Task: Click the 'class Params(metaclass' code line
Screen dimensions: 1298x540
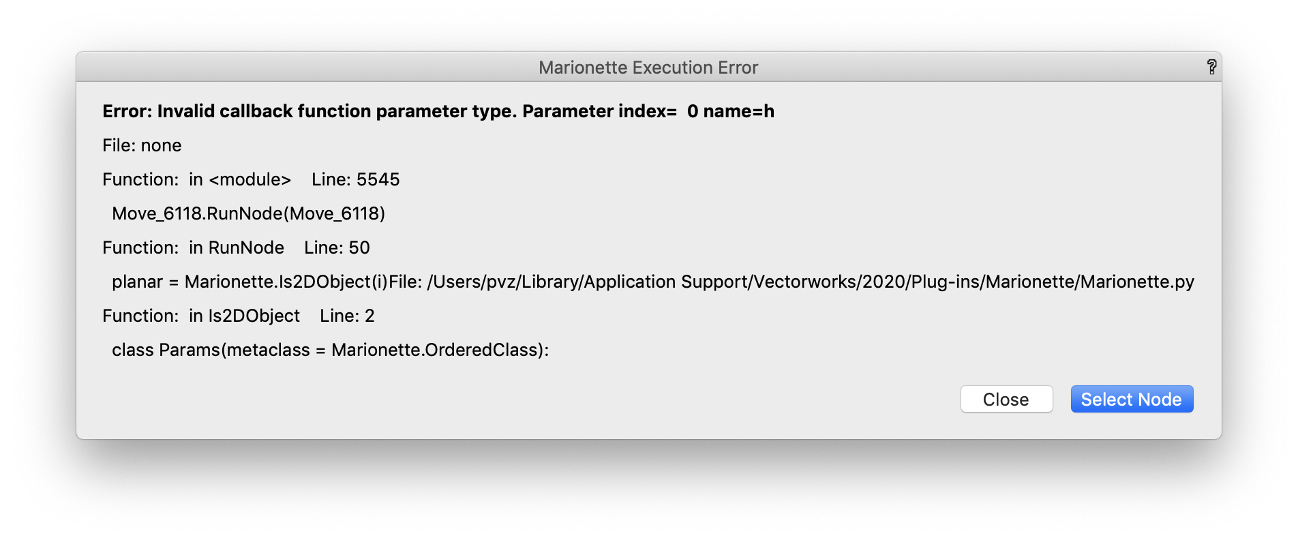Action: pyautogui.click(x=211, y=350)
